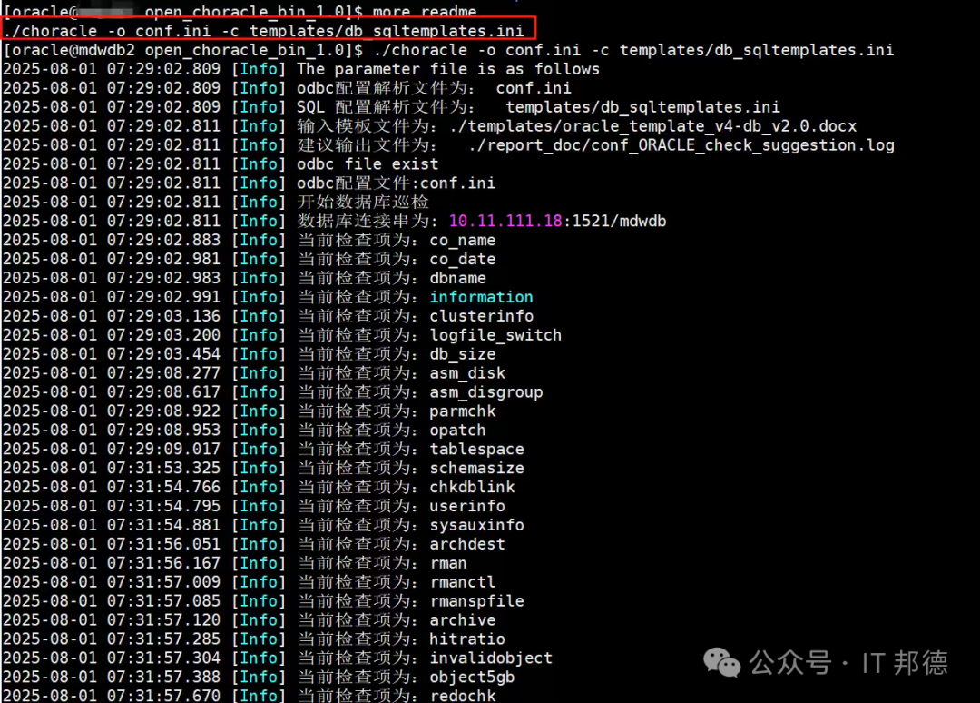Viewport: 980px width, 703px height.
Task: Select the "object5gb" check item text
Action: [x=472, y=677]
